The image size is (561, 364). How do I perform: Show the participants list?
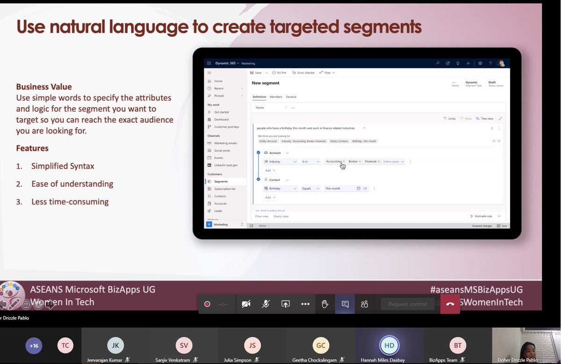tap(365, 304)
